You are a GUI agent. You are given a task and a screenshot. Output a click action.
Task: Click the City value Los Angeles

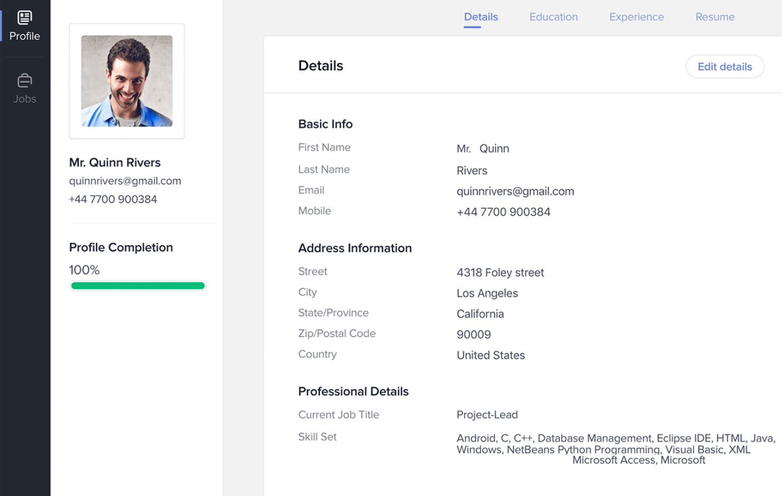tap(487, 293)
